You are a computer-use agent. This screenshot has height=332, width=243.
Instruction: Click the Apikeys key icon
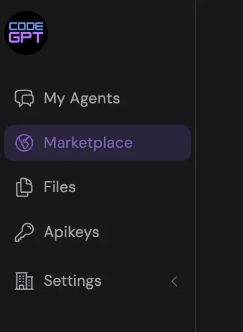pos(24,232)
